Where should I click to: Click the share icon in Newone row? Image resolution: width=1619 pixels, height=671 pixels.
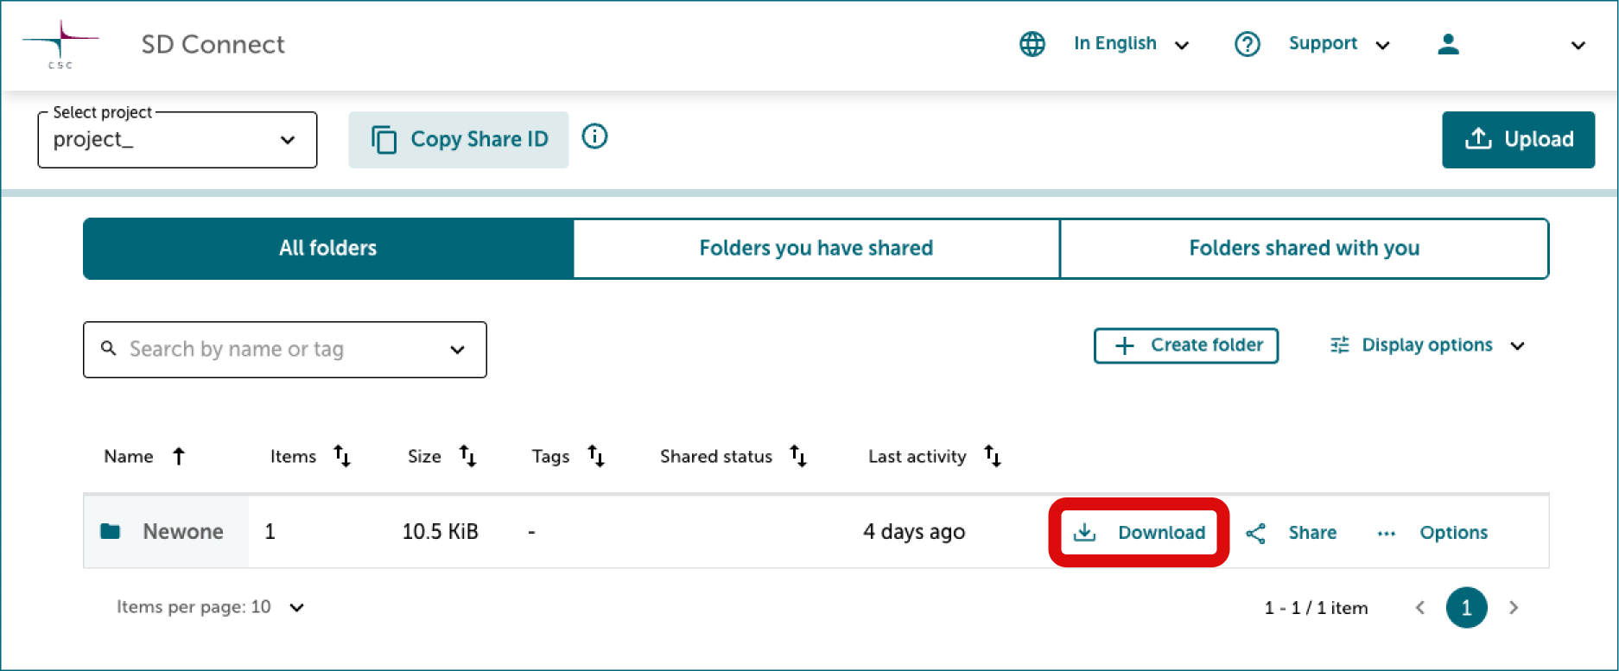tap(1256, 534)
